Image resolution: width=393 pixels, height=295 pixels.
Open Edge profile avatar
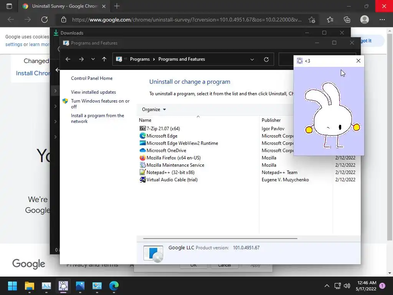click(365, 20)
